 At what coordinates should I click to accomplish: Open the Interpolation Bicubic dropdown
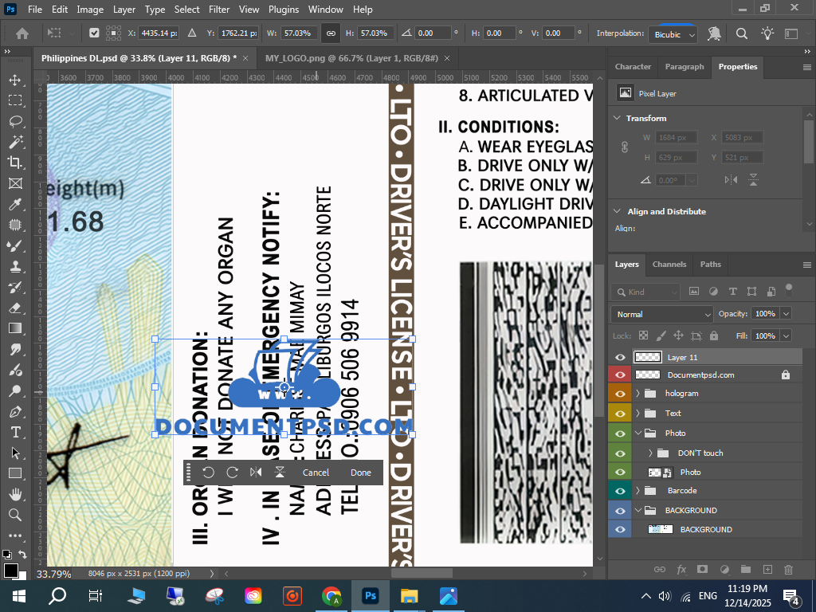point(674,34)
